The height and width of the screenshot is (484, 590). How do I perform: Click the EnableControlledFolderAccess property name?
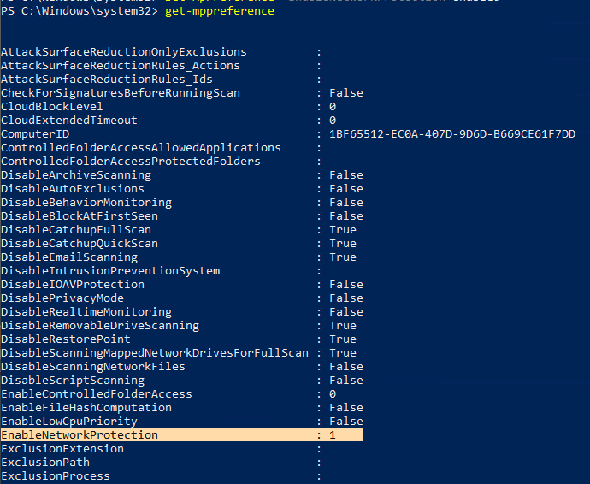click(x=97, y=394)
